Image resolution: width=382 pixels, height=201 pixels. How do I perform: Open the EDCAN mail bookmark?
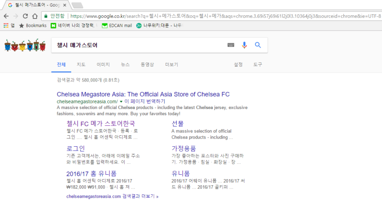[117, 25]
